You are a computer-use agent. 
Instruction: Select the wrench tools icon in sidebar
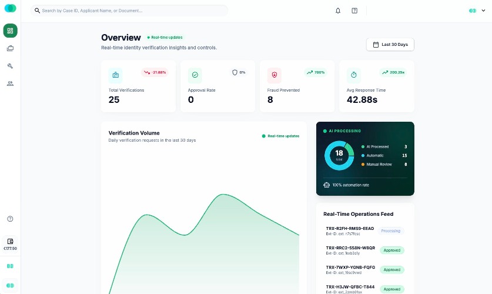(11, 66)
